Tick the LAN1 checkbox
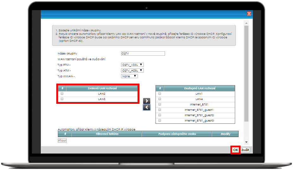This screenshot has width=293, height=170. pyautogui.click(x=160, y=94)
